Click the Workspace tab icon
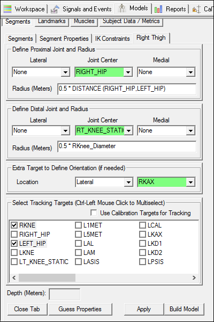Screen dimensions: 214x322 [7, 9]
